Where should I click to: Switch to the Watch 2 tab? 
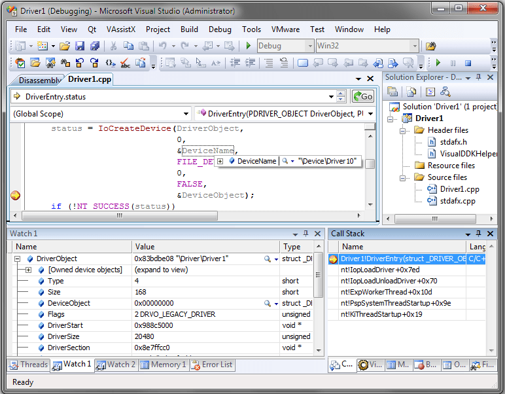(116, 365)
